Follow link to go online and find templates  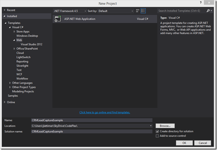[104, 112]
